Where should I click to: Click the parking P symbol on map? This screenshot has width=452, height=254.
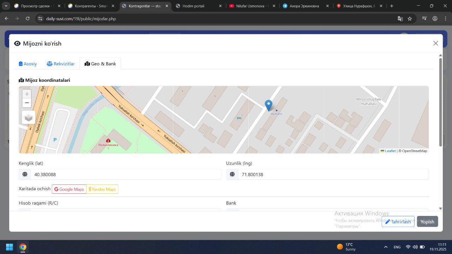point(55,140)
